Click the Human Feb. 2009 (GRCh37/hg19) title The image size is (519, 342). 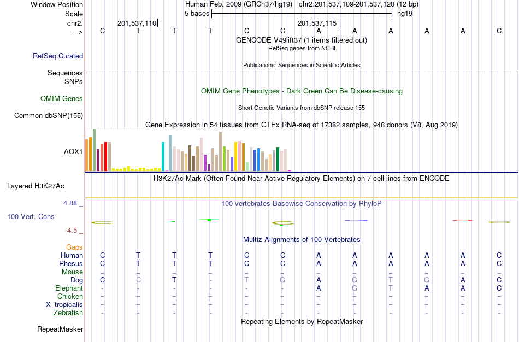click(239, 4)
